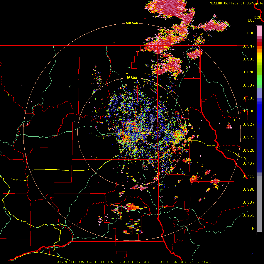This screenshot has width=264, height=264.
Task: Pick the light pink top color bar segment
Action: (259, 31)
